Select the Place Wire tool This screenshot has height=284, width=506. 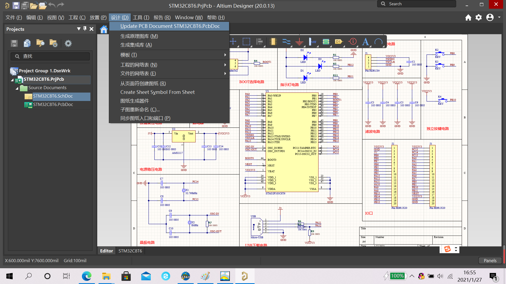[286, 42]
